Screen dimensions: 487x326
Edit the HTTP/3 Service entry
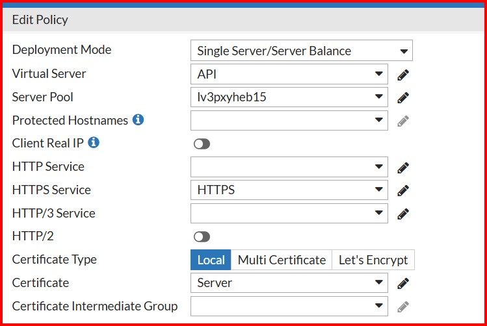click(x=403, y=214)
